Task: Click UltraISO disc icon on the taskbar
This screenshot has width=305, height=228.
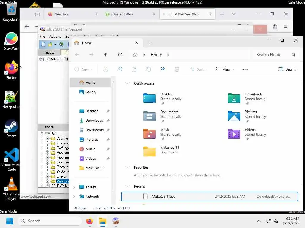Action: point(116,221)
